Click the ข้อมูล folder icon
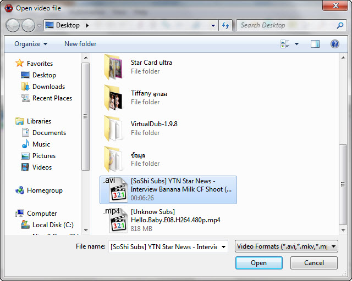 [x=113, y=159]
